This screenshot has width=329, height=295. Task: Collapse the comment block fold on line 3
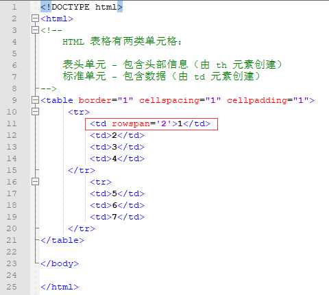point(35,30)
